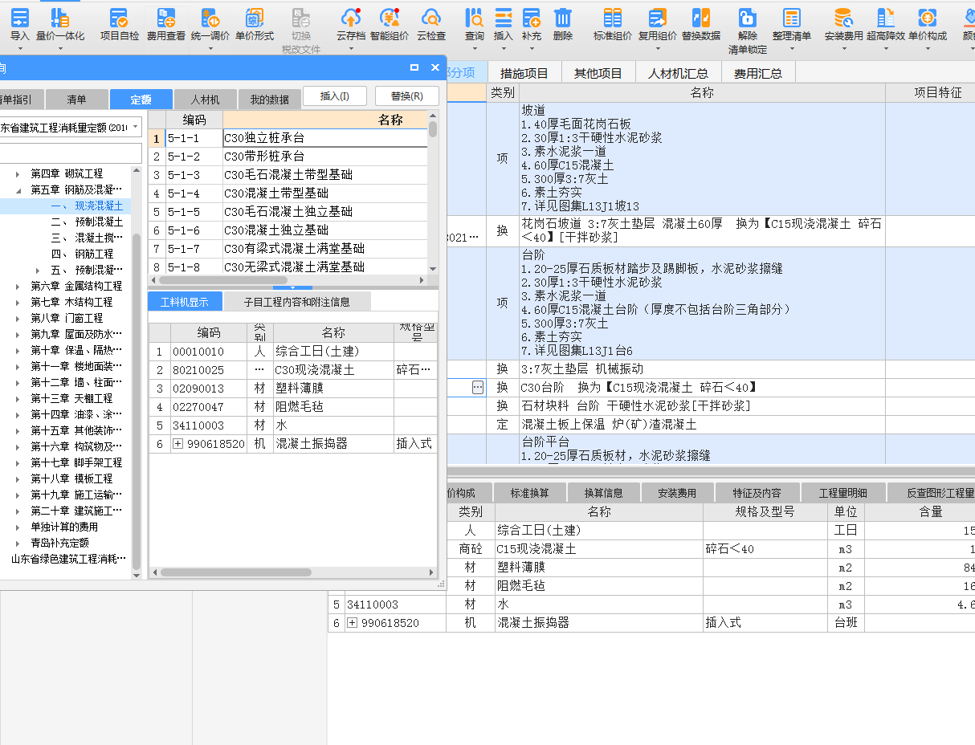
Task: Collapse 第五章 钢筋及混凝 tree node
Action: point(18,190)
